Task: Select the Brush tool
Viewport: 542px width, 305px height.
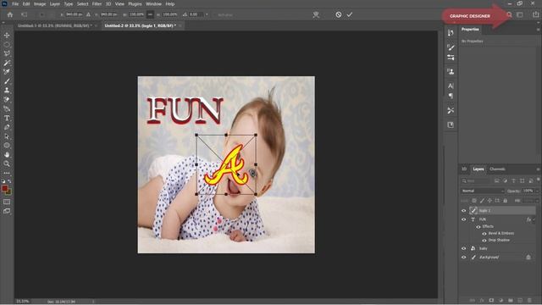Action: (x=7, y=81)
